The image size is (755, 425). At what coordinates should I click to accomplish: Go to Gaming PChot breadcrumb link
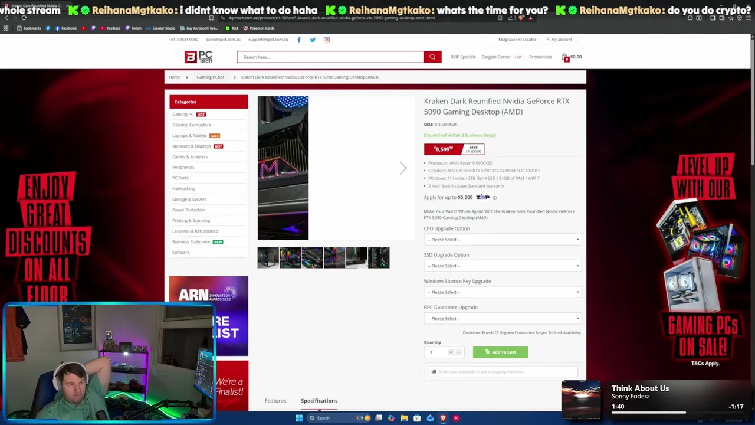click(211, 77)
